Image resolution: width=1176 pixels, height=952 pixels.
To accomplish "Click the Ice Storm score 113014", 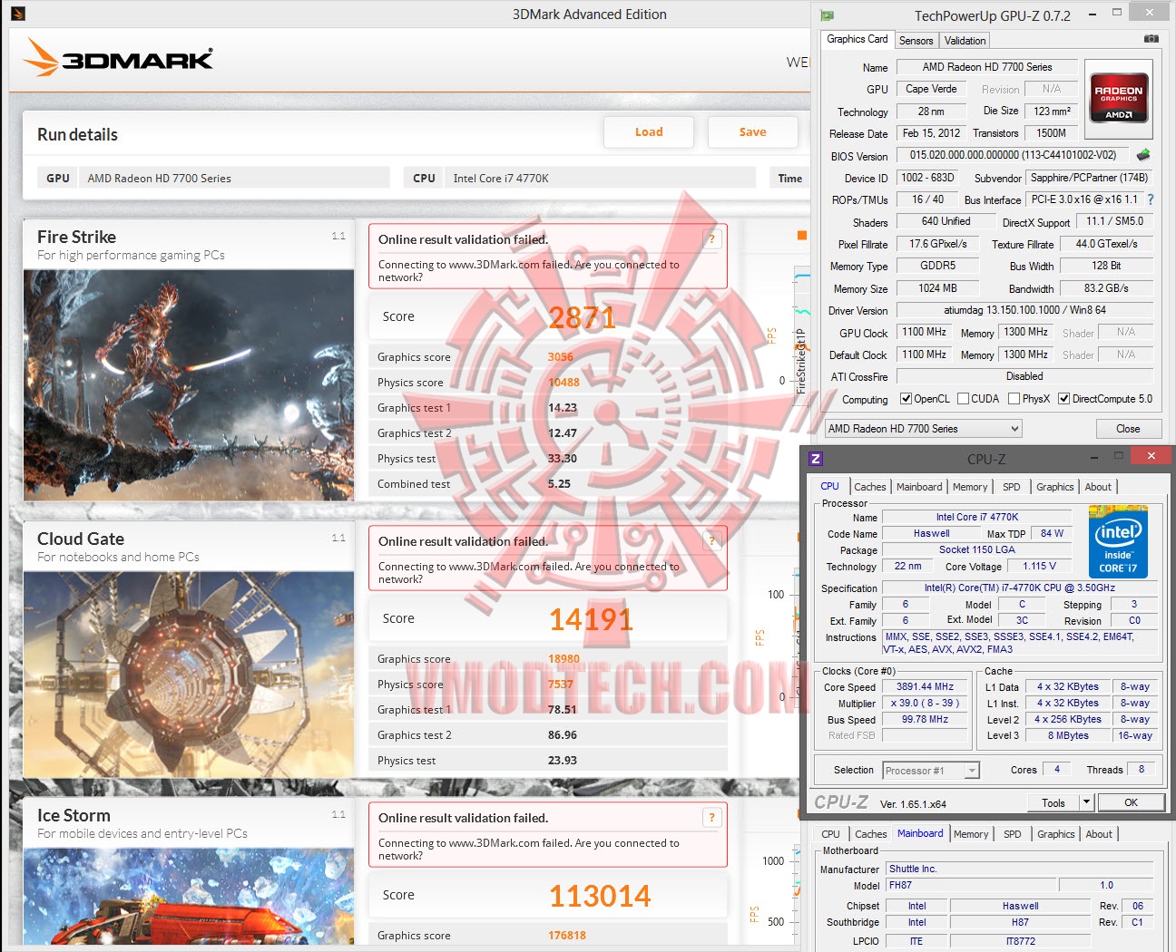I will [x=600, y=896].
